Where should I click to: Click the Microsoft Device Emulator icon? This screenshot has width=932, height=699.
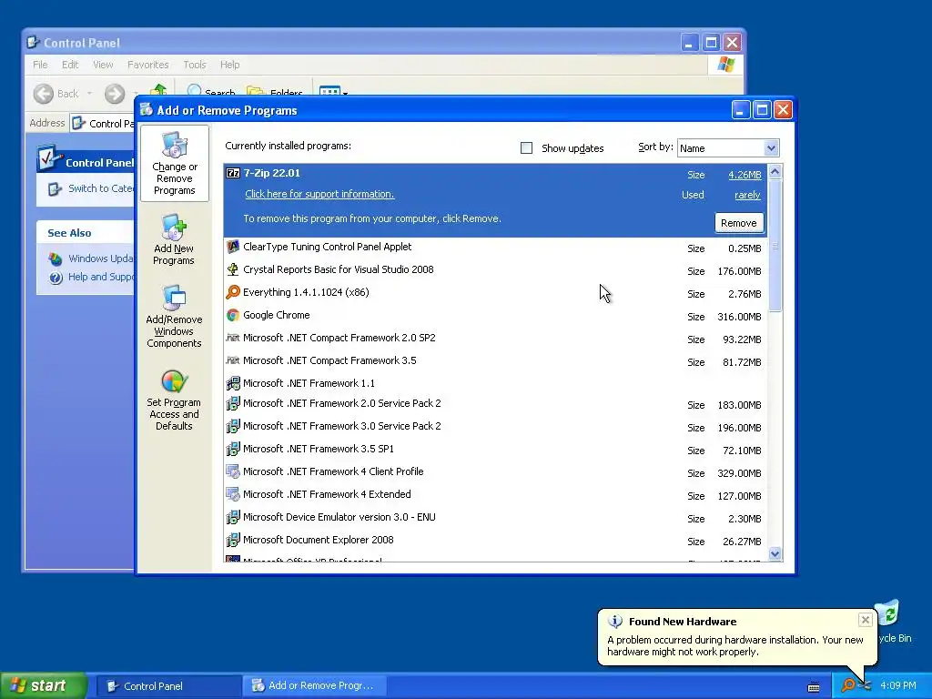tap(233, 517)
